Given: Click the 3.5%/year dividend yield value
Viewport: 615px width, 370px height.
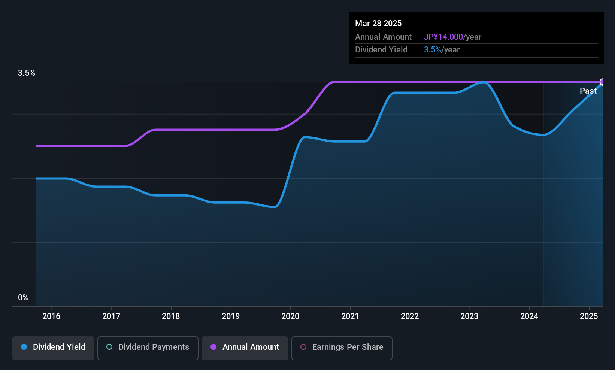Looking at the screenshot, I should [442, 50].
